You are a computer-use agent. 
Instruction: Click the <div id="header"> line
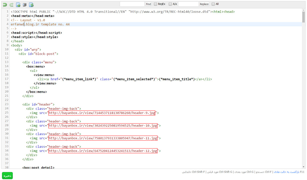click(x=38, y=104)
